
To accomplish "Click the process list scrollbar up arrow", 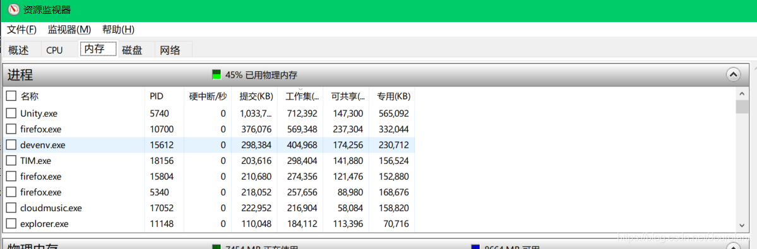I will [742, 93].
